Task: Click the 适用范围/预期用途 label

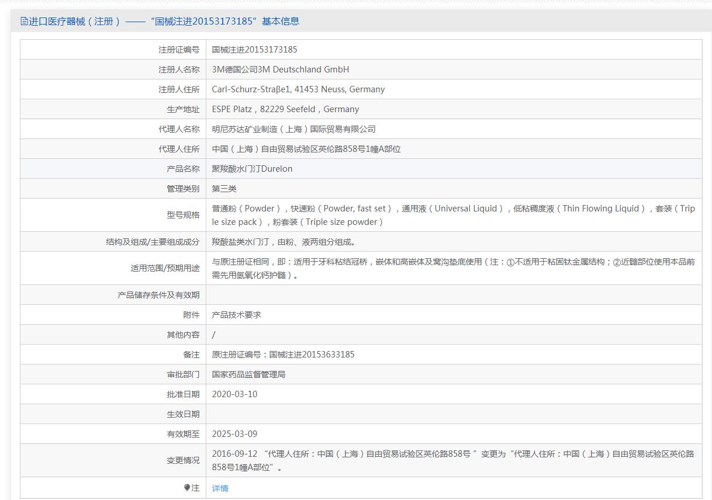Action: click(x=165, y=268)
